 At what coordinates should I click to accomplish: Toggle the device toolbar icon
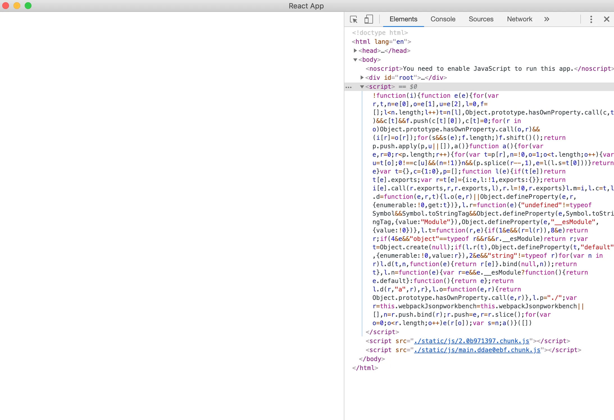[369, 19]
